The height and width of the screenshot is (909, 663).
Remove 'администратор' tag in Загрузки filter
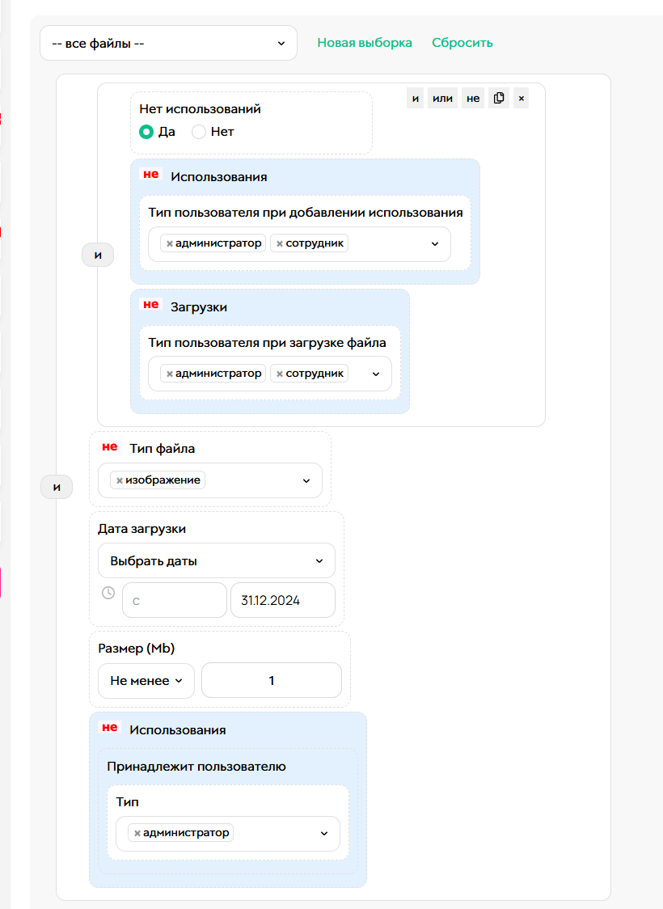tap(170, 374)
